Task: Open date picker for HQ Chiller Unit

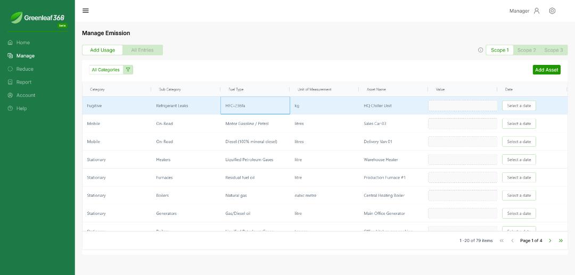Action: [519, 106]
